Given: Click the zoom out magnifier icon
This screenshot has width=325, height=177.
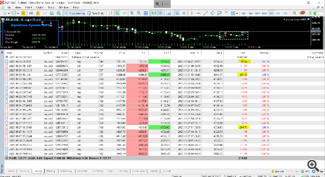Looking at the screenshot, I should tap(139, 13).
